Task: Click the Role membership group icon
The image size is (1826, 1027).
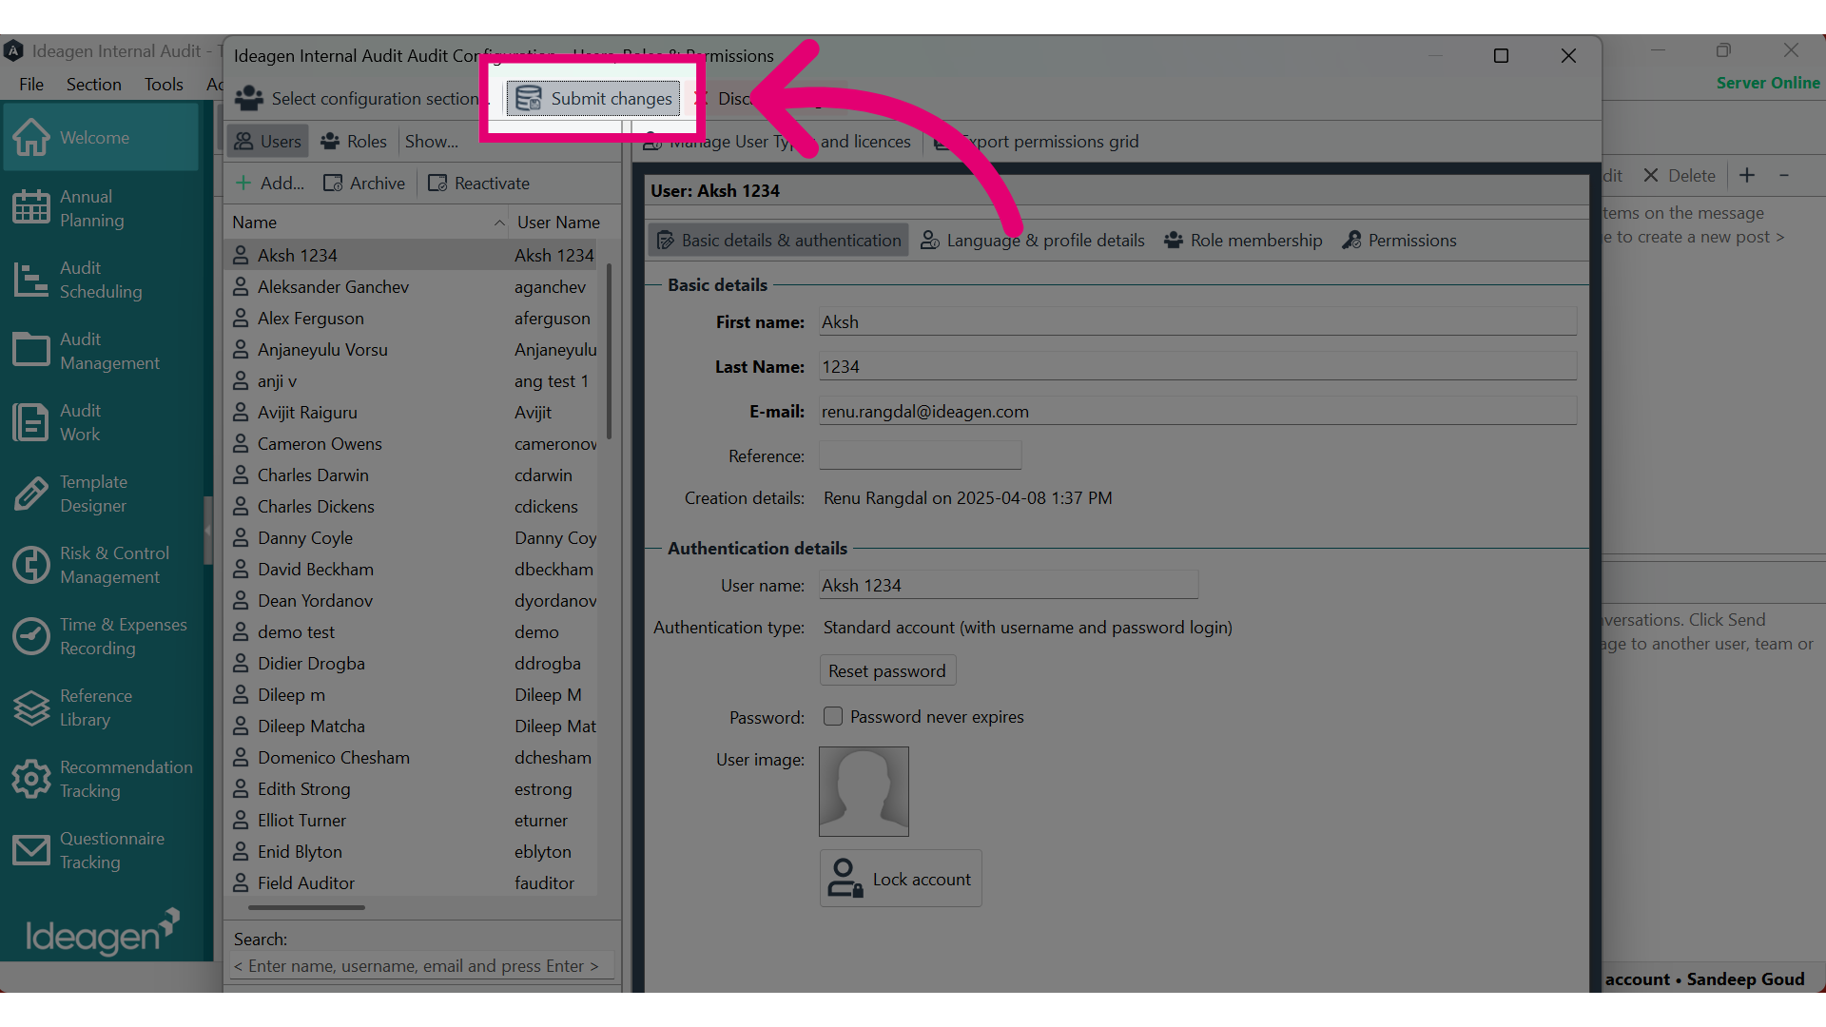Action: [1174, 240]
